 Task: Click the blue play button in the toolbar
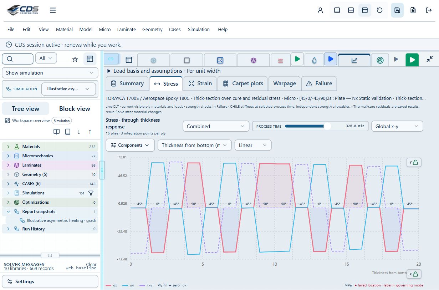pos(331,59)
